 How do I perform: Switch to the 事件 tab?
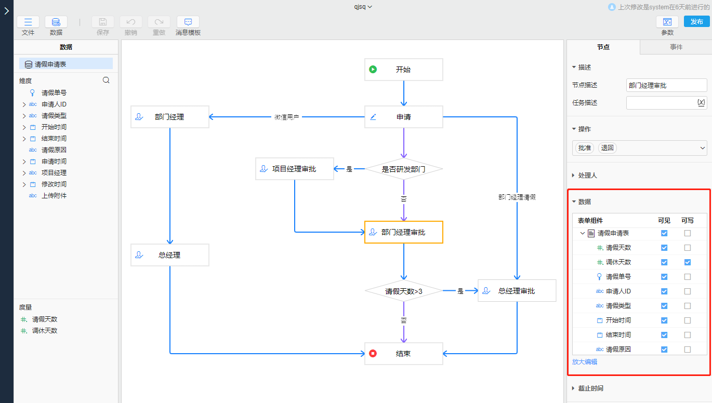(x=676, y=47)
